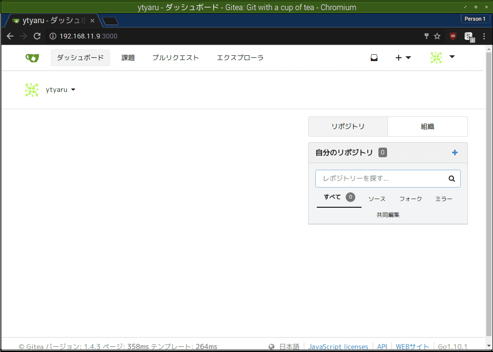Image resolution: width=493 pixels, height=352 pixels.
Task: Click the Gitea teacup logo
Action: click(32, 57)
